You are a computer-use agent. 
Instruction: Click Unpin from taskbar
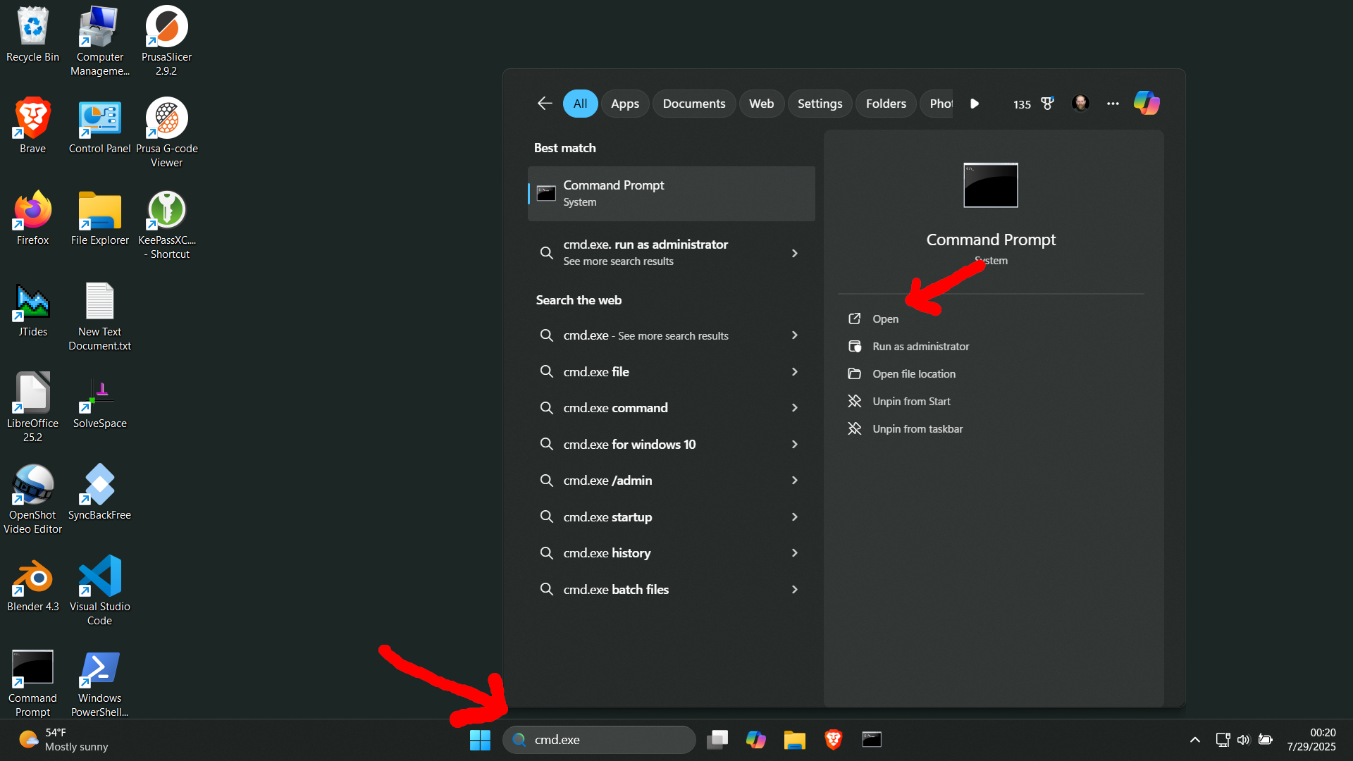917,428
